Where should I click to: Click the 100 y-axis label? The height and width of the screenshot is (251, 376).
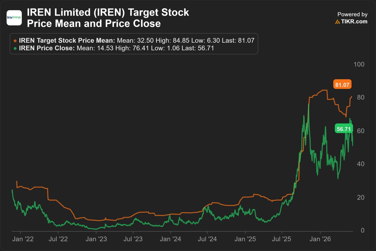(x=358, y=64)
